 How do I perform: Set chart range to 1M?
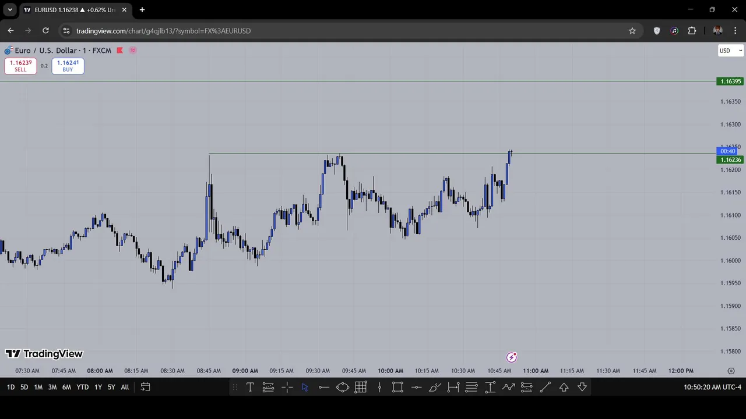click(38, 387)
